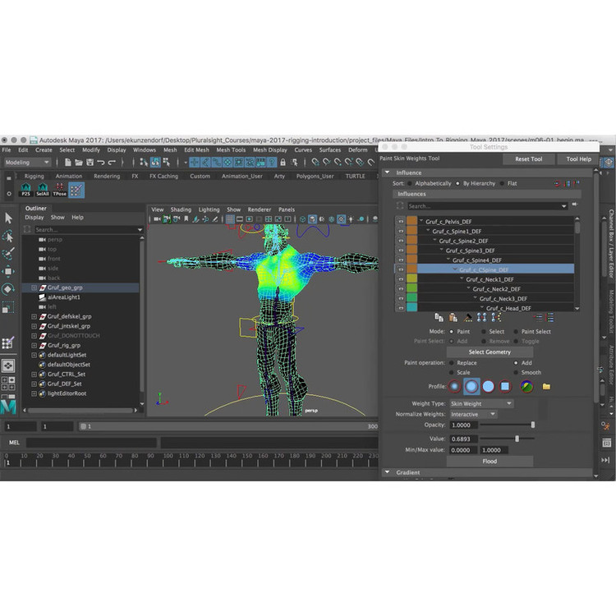Screen dimensions: 616x616
Task: Select Gruf_c_Neck1_DEF in the influences list
Action: (493, 279)
